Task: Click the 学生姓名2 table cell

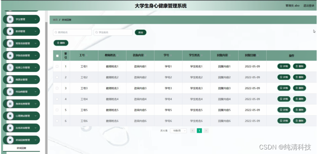Action: pyautogui.click(x=196, y=78)
